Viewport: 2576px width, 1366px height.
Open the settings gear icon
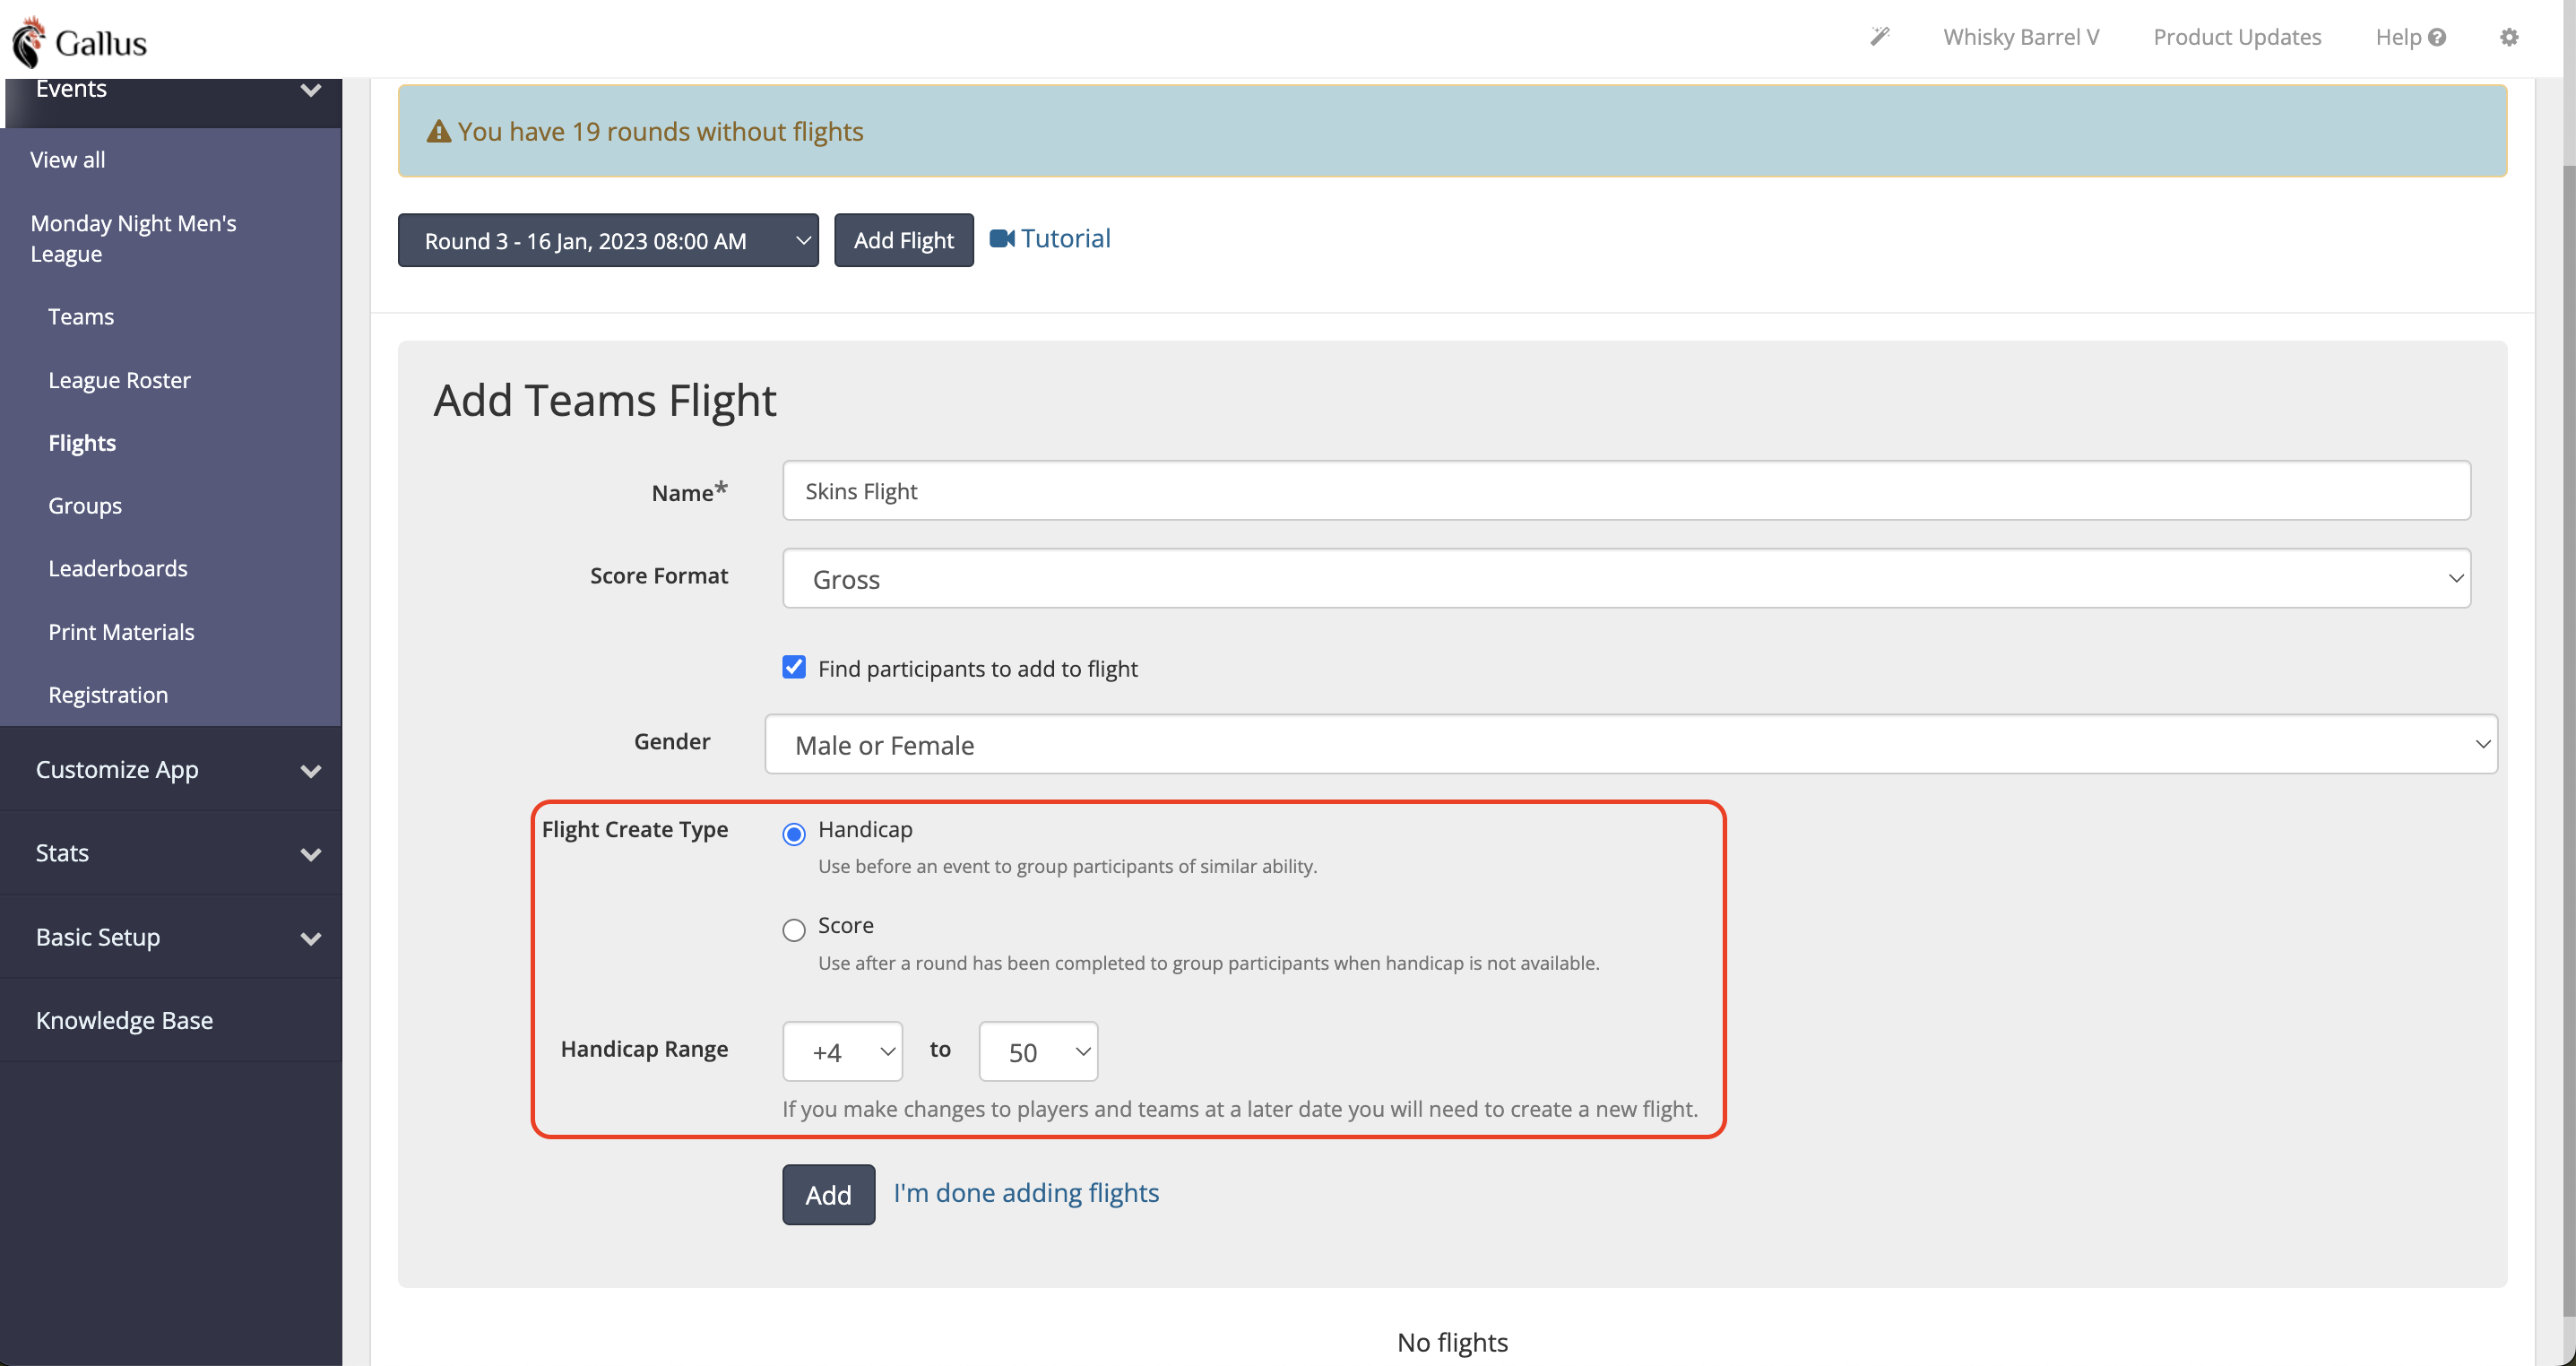coord(2508,37)
